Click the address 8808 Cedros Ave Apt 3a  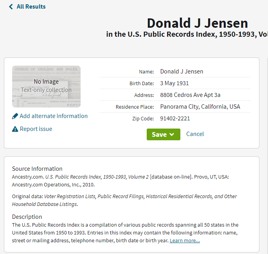[x=190, y=95]
